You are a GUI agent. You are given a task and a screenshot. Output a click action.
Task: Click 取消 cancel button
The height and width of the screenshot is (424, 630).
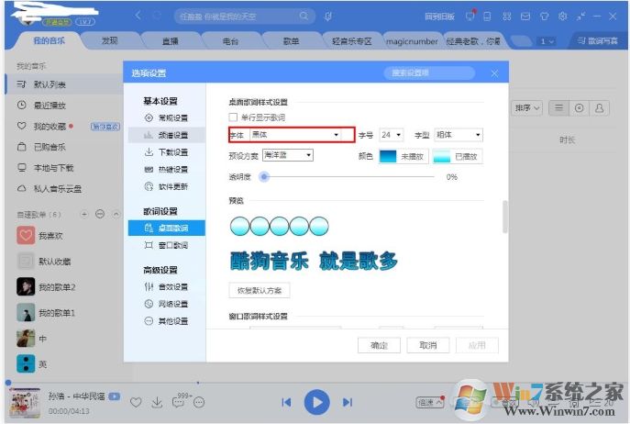tap(428, 345)
